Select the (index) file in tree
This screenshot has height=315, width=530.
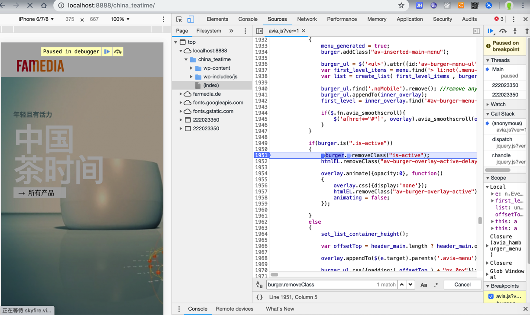[x=211, y=85]
